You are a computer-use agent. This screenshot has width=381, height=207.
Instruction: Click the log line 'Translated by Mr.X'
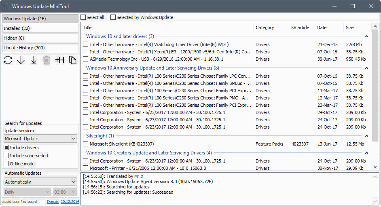coord(113,176)
